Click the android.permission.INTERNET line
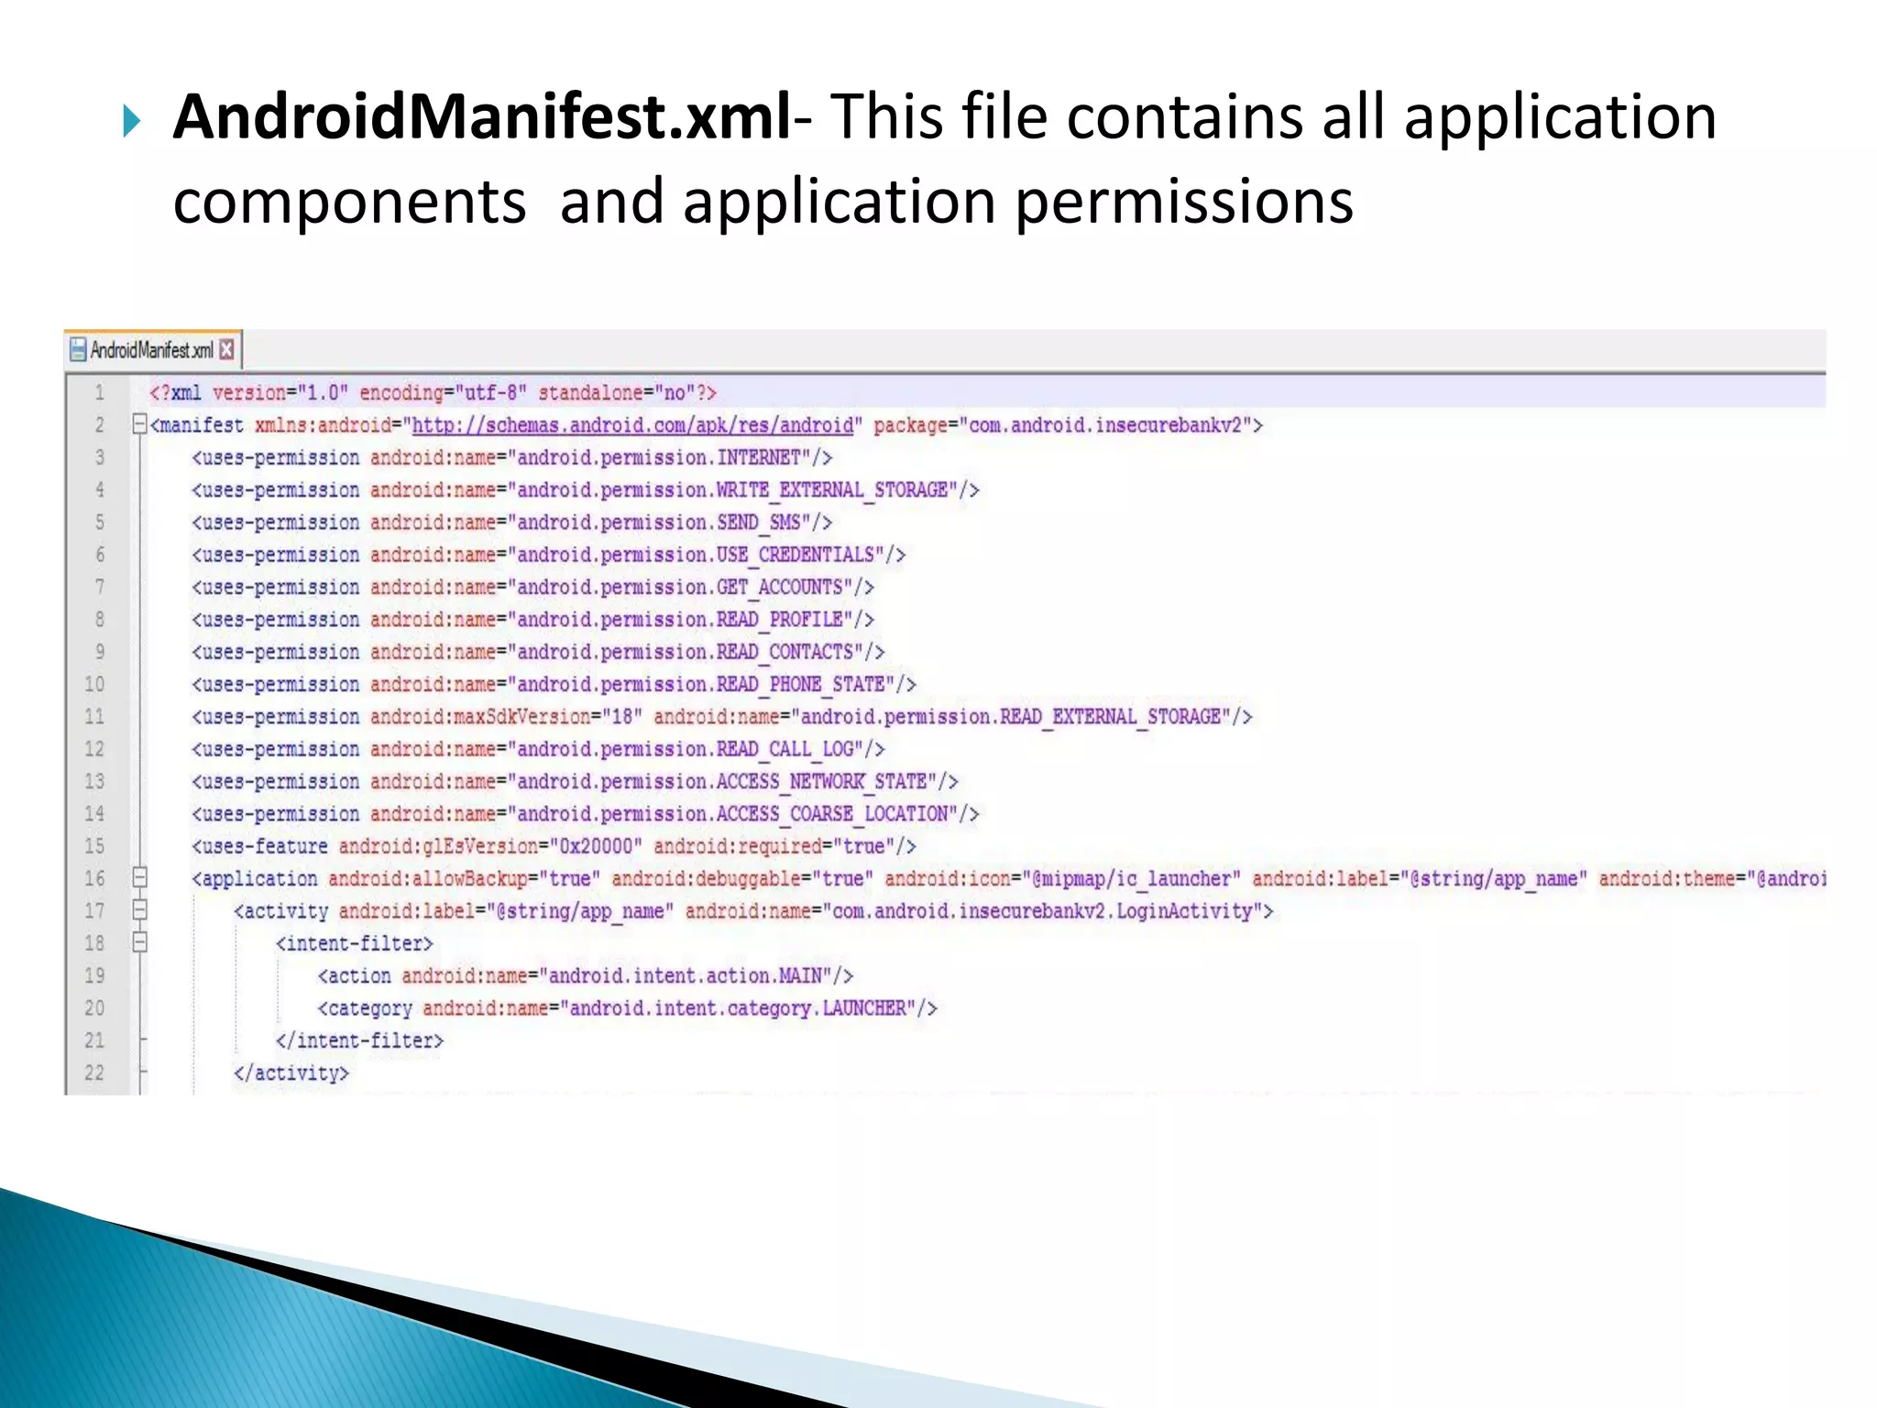The image size is (1877, 1408). click(512, 457)
